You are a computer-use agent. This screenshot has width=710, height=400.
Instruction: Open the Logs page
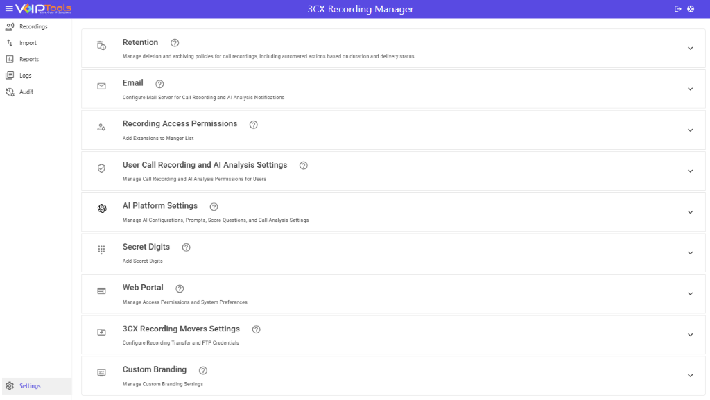tap(26, 76)
